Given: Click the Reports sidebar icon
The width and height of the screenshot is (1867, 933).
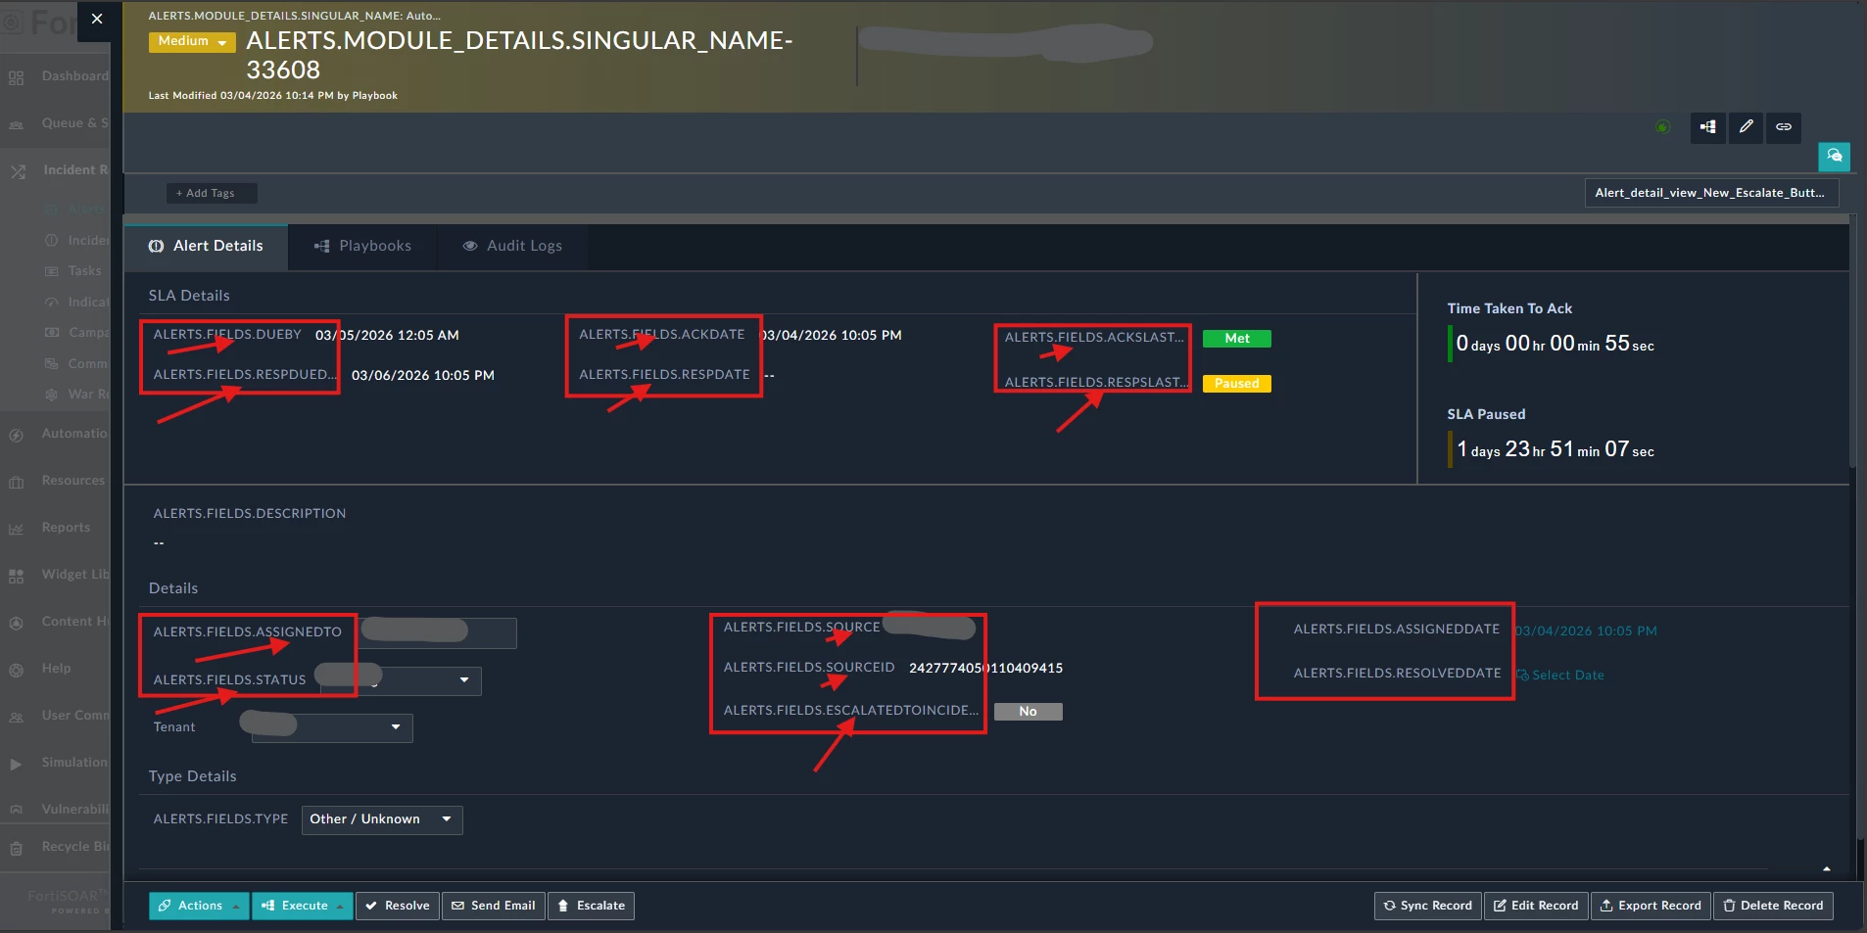Looking at the screenshot, I should 16,529.
